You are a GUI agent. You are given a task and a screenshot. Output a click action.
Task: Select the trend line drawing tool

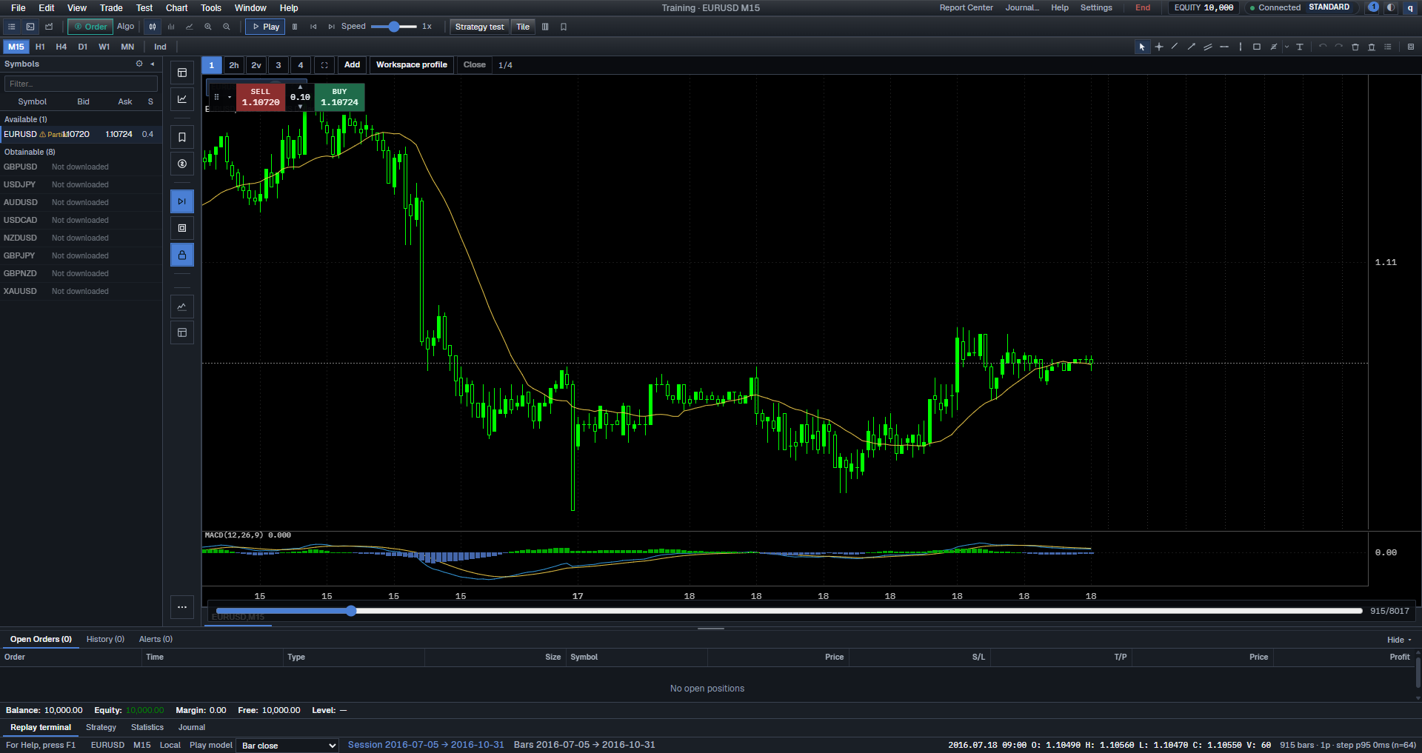pos(1175,47)
